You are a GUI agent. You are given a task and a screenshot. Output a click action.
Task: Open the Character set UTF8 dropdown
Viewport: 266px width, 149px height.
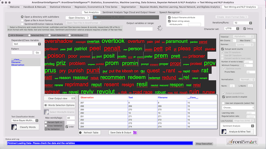(x=232, y=29)
